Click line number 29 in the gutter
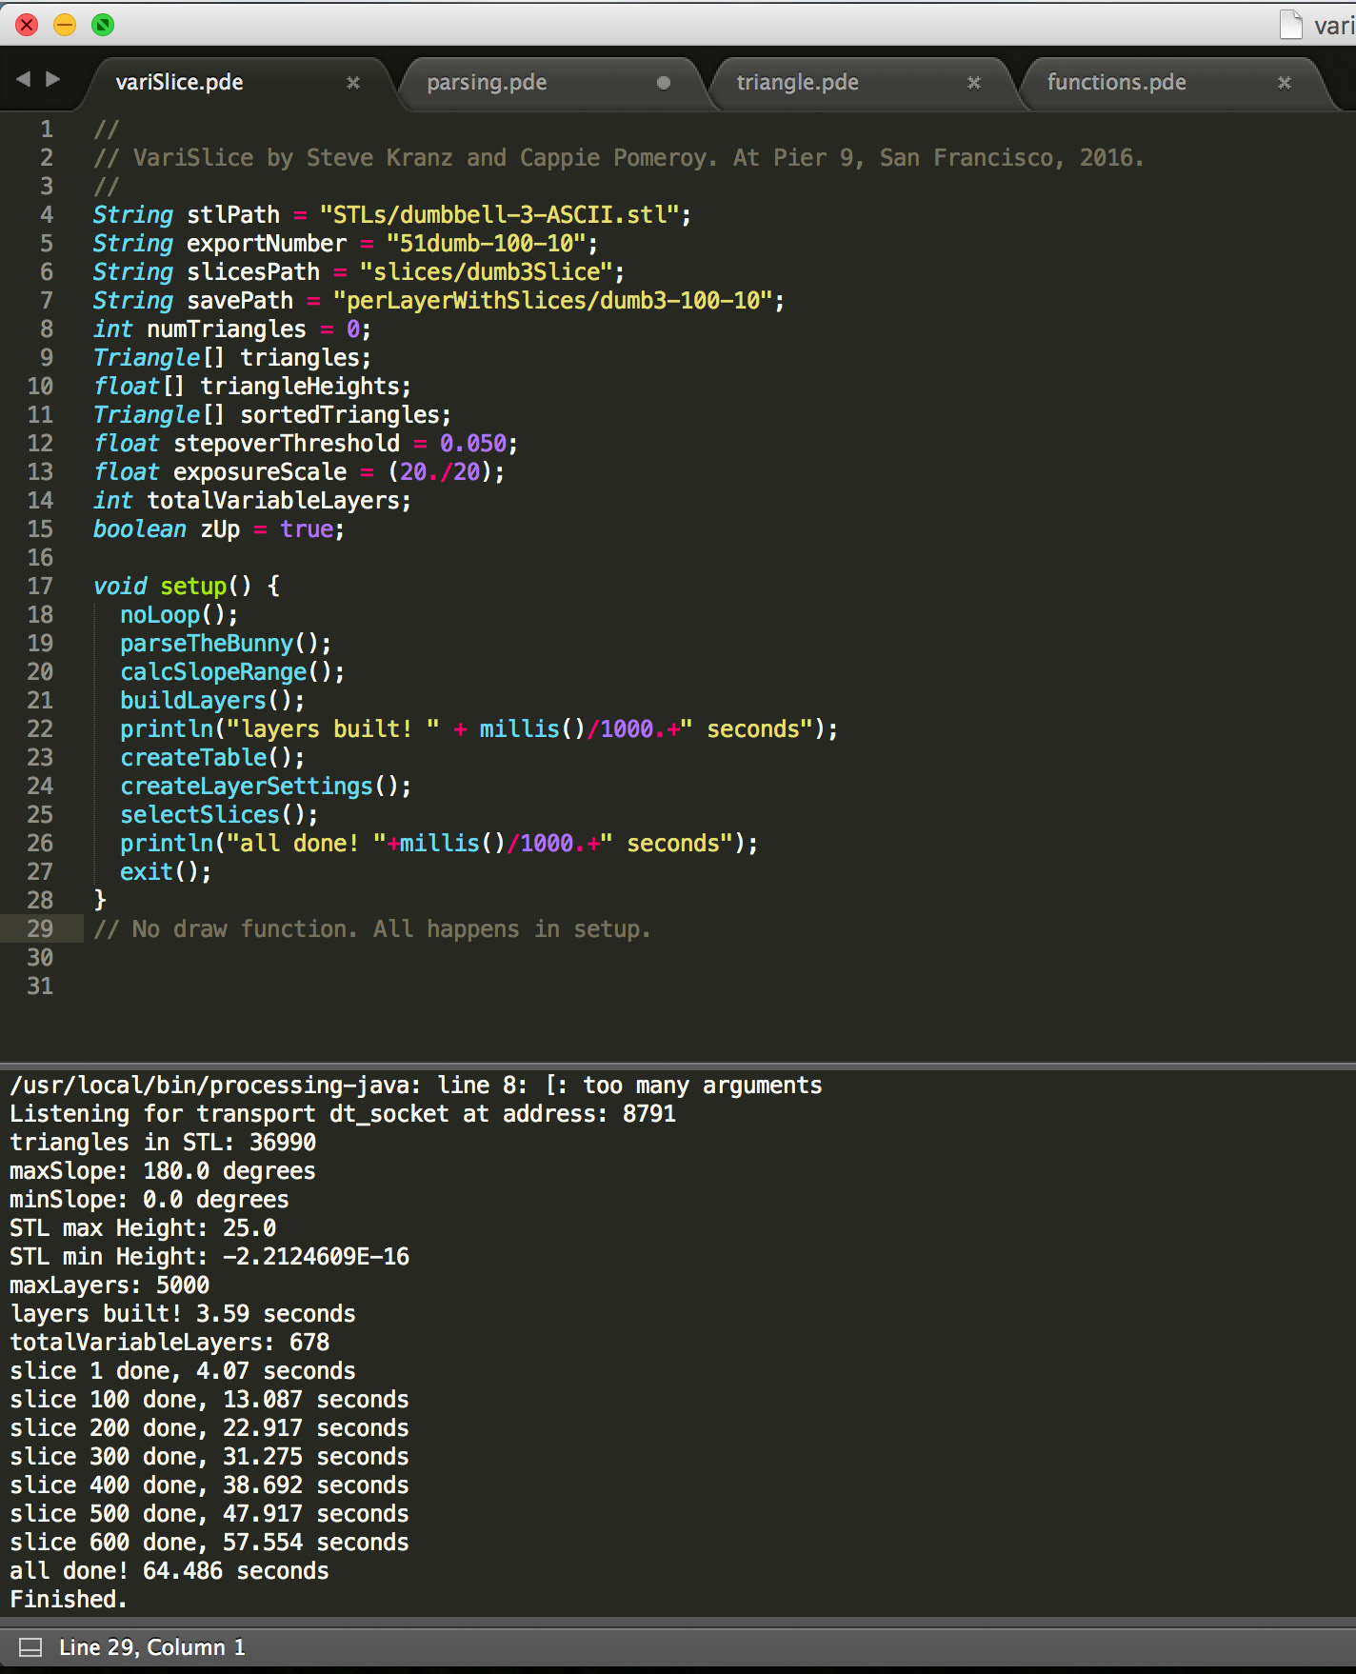The width and height of the screenshot is (1356, 1674). tap(40, 929)
